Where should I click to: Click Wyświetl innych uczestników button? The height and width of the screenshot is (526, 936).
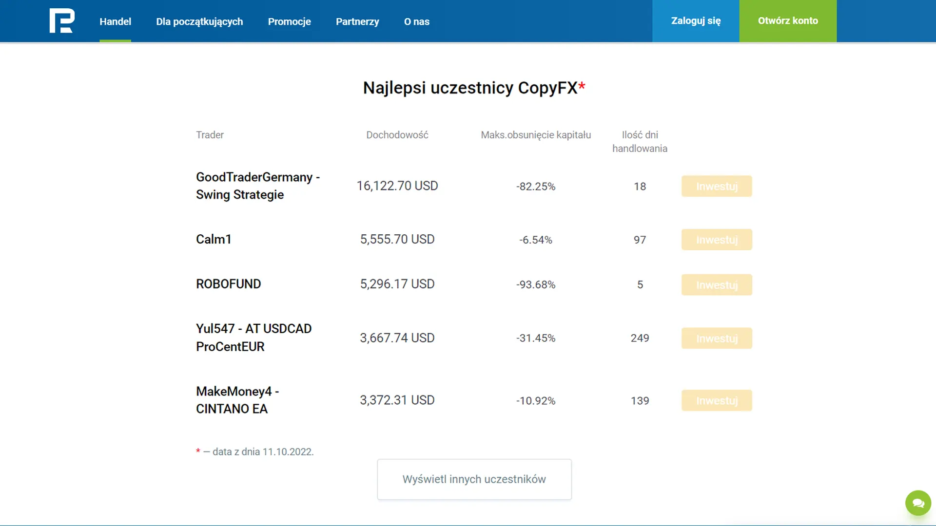point(474,479)
